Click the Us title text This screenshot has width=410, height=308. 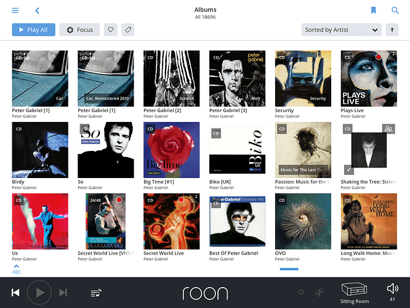point(15,253)
